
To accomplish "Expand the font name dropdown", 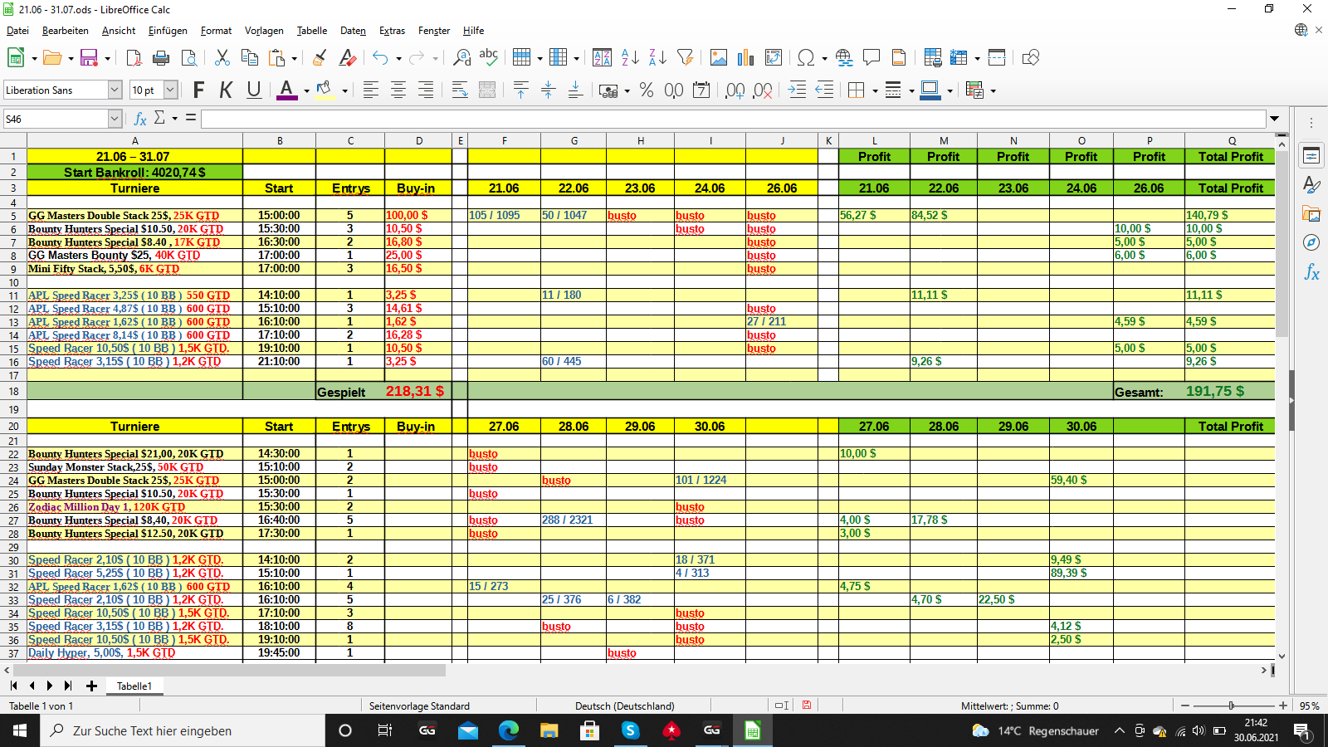I will click(115, 90).
